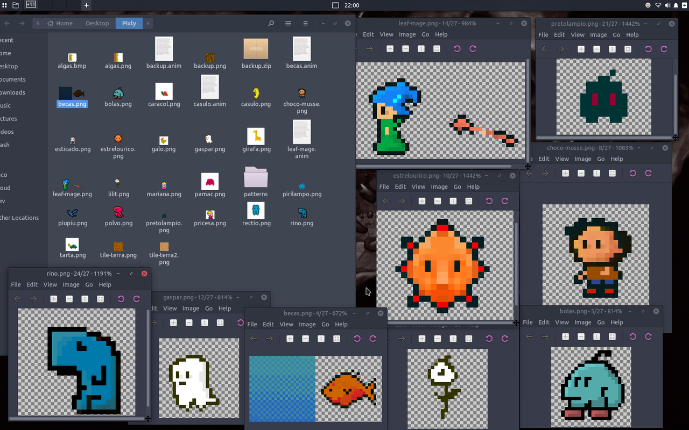Open the notification bell in top panel
Viewport: 689px width, 430px height.
coord(677,5)
